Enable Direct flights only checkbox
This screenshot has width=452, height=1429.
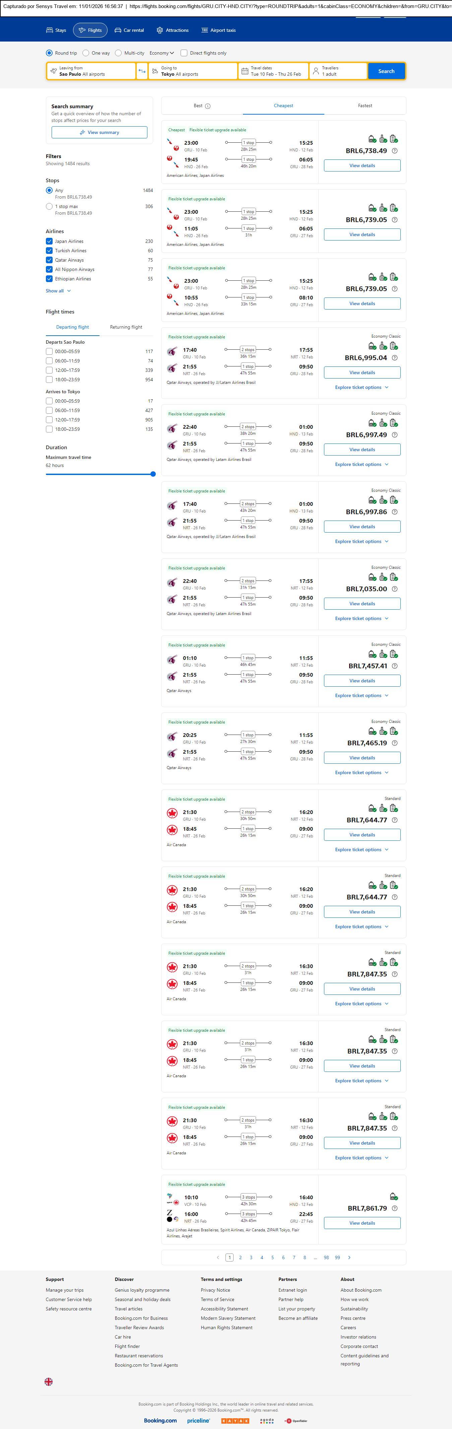point(184,53)
